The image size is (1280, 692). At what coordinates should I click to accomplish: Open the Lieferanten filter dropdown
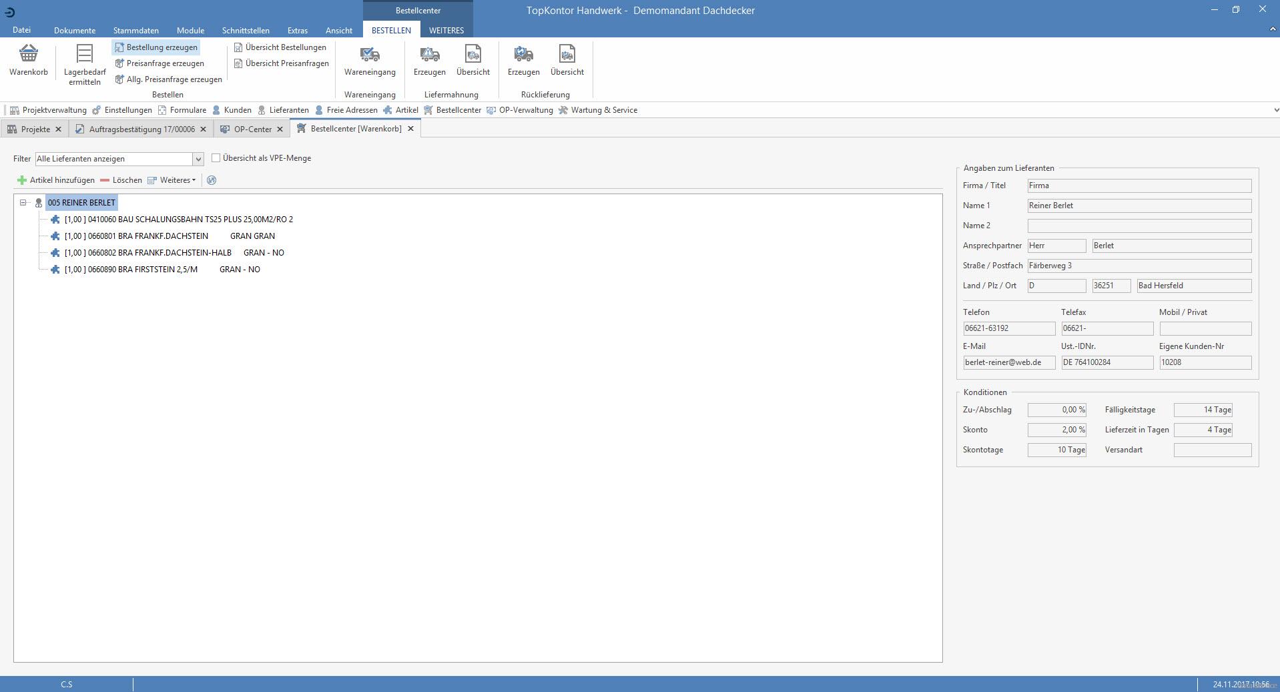198,159
